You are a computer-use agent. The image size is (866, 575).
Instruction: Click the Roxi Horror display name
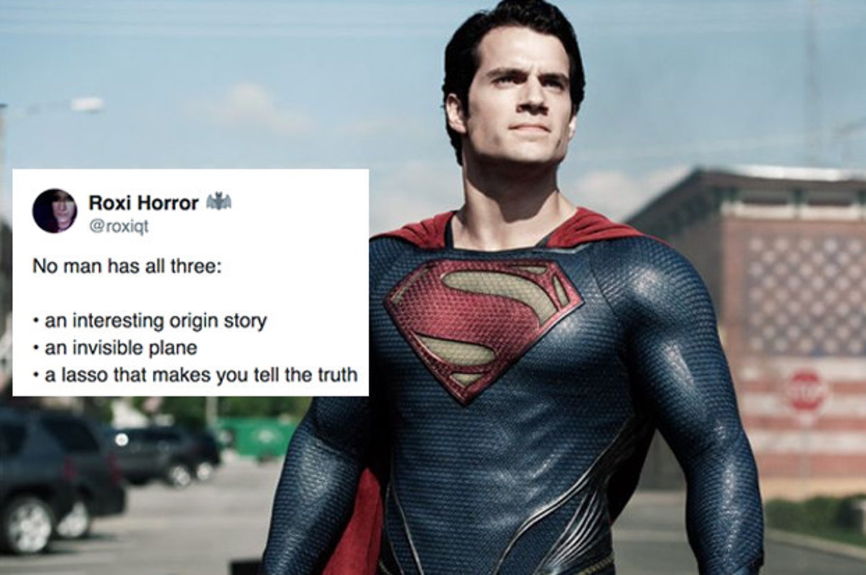coord(144,202)
